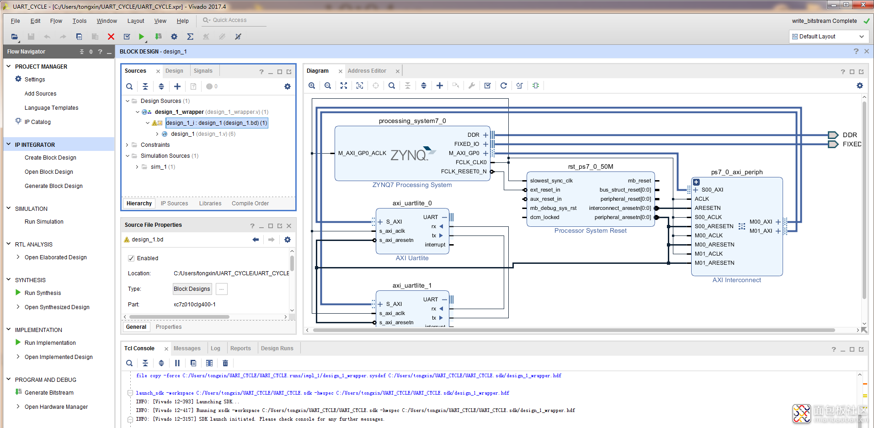Expand Open Synthesized Design item
This screenshot has height=428, width=874.
(18, 307)
